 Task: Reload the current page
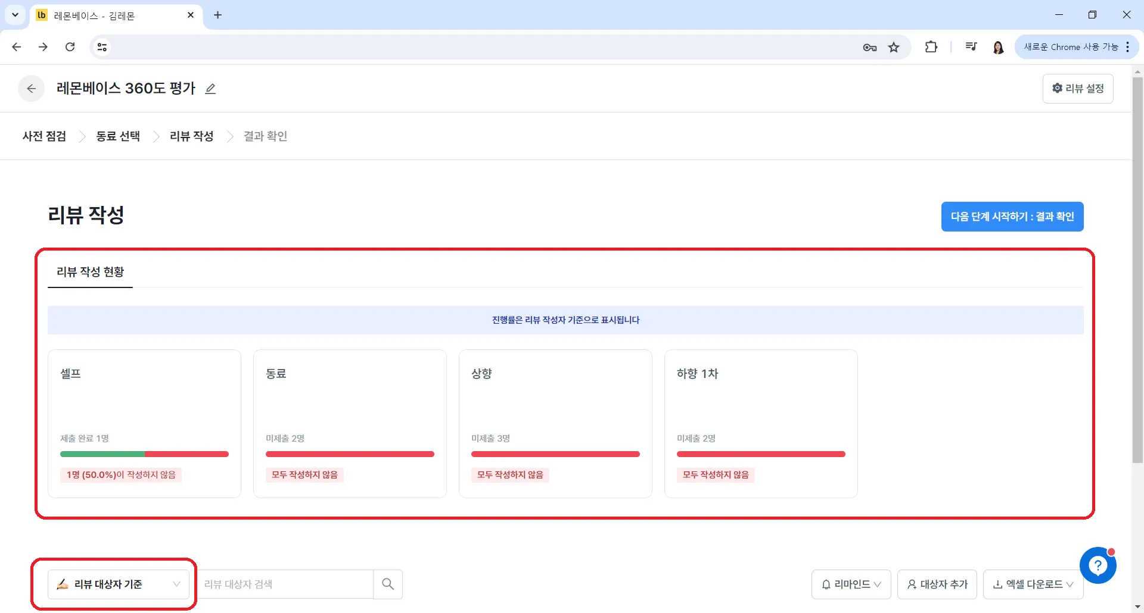70,47
